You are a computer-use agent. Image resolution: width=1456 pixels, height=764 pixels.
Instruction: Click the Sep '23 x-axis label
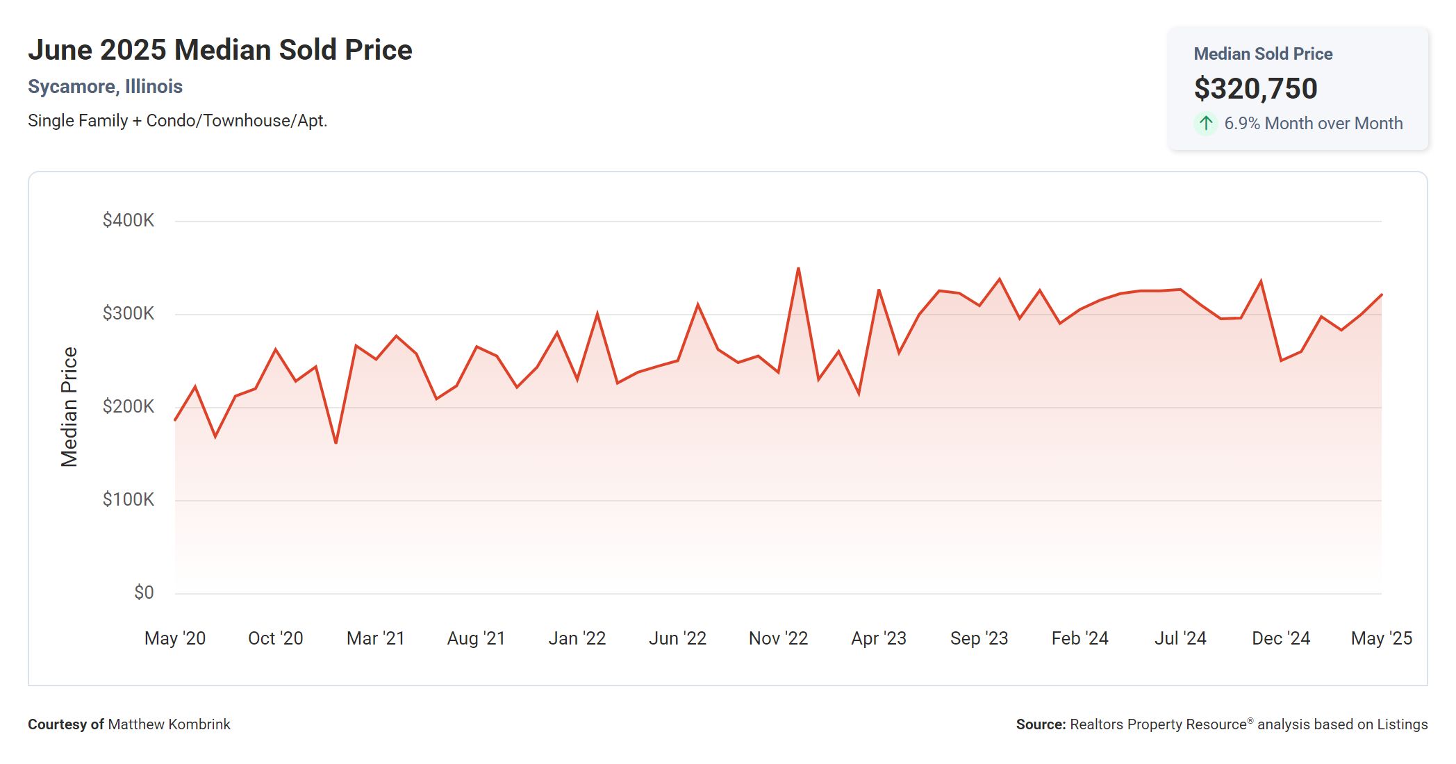coord(979,638)
